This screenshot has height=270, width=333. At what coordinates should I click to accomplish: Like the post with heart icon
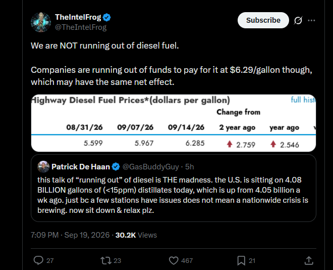point(174,260)
